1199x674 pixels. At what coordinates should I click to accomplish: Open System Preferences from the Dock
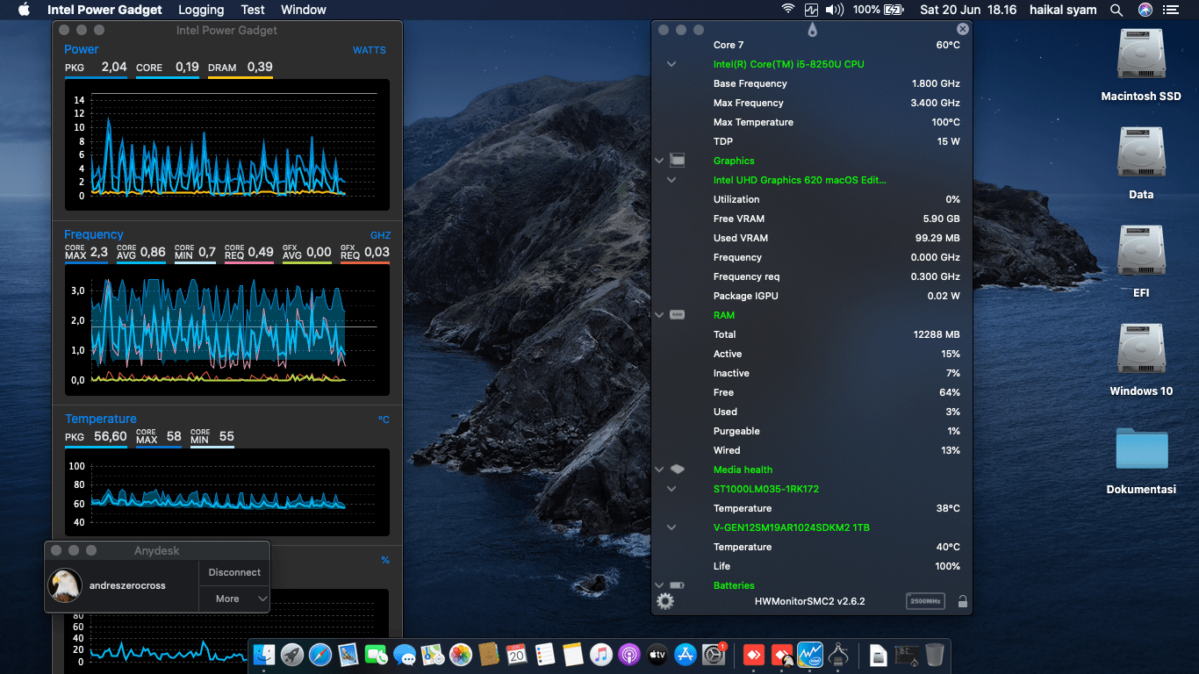tap(713, 654)
